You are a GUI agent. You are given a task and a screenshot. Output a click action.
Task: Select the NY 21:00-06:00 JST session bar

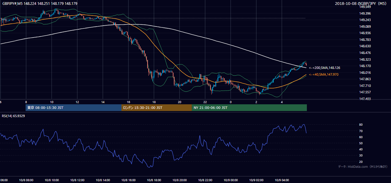coord(249,108)
